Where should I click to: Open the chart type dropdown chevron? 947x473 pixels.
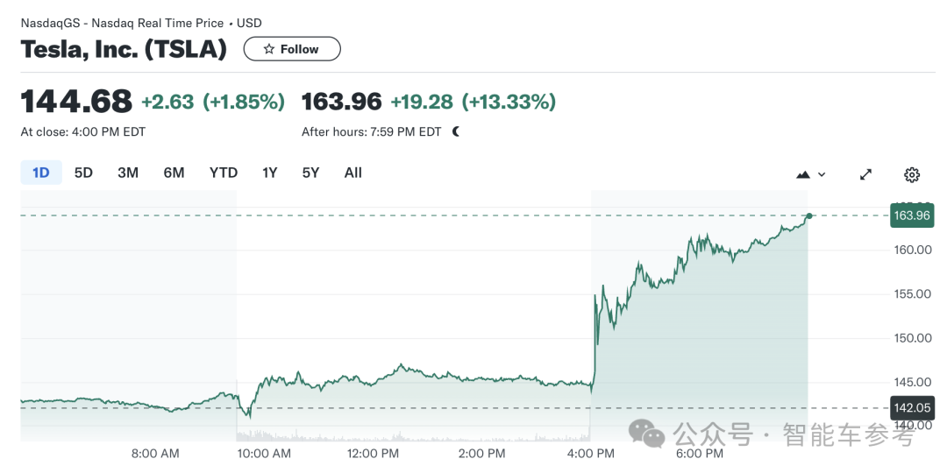click(822, 174)
